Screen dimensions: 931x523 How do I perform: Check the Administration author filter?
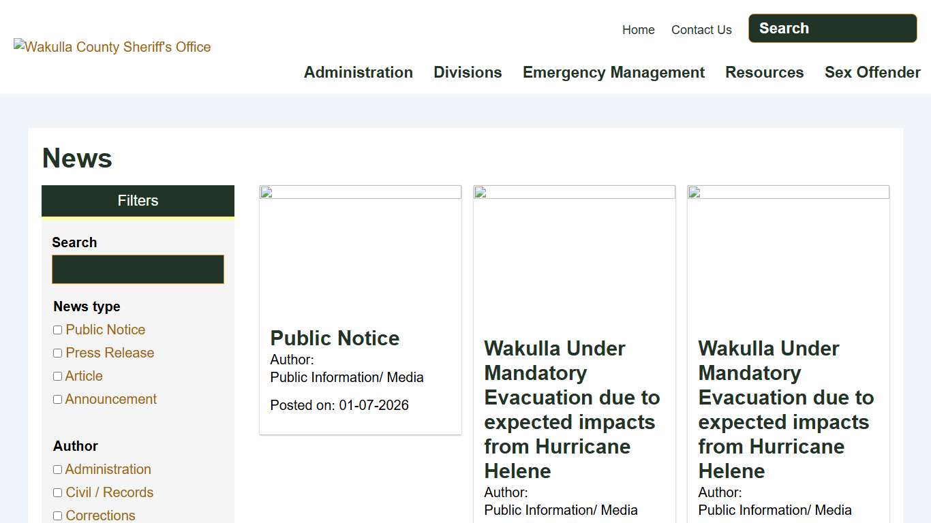57,469
